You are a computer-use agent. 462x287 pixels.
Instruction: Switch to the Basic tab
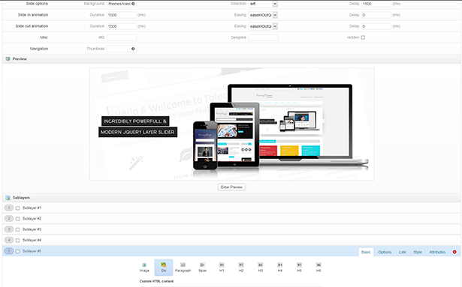tap(366, 252)
